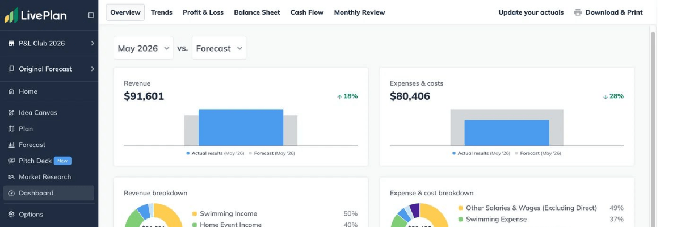
Task: Click the Revenue breakdown donut chart
Action: pyautogui.click(x=153, y=215)
